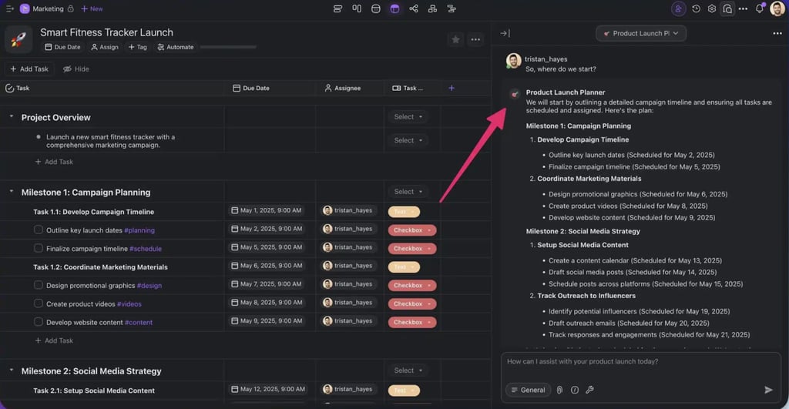Check off Develop website content

pyautogui.click(x=39, y=322)
